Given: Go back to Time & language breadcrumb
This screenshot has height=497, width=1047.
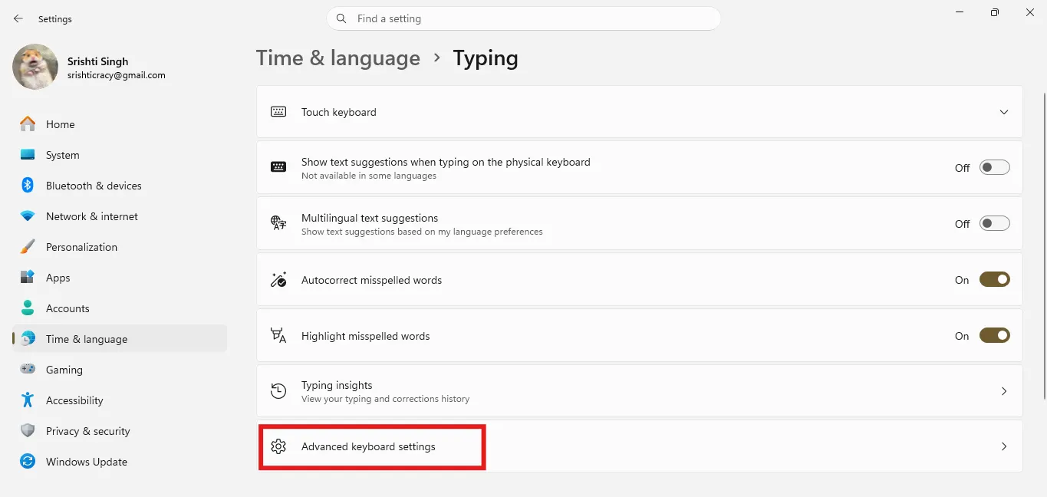Looking at the screenshot, I should tap(338, 58).
